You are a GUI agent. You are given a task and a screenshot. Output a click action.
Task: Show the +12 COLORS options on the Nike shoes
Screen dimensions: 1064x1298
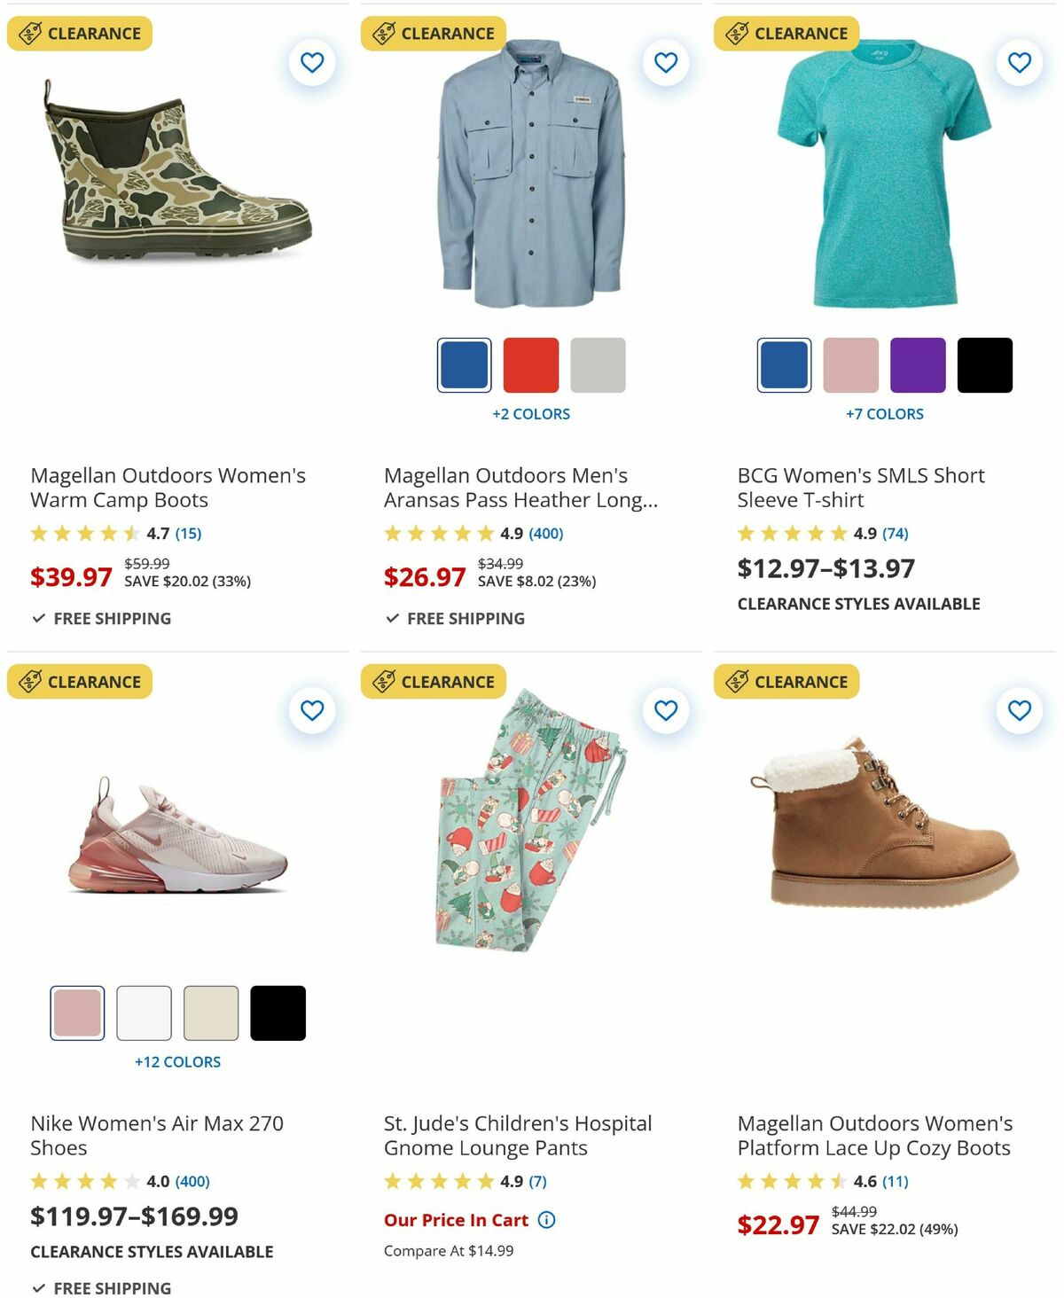click(177, 1061)
